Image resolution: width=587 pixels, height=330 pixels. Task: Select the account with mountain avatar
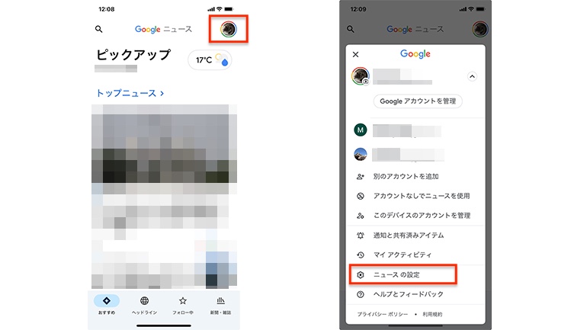(415, 154)
